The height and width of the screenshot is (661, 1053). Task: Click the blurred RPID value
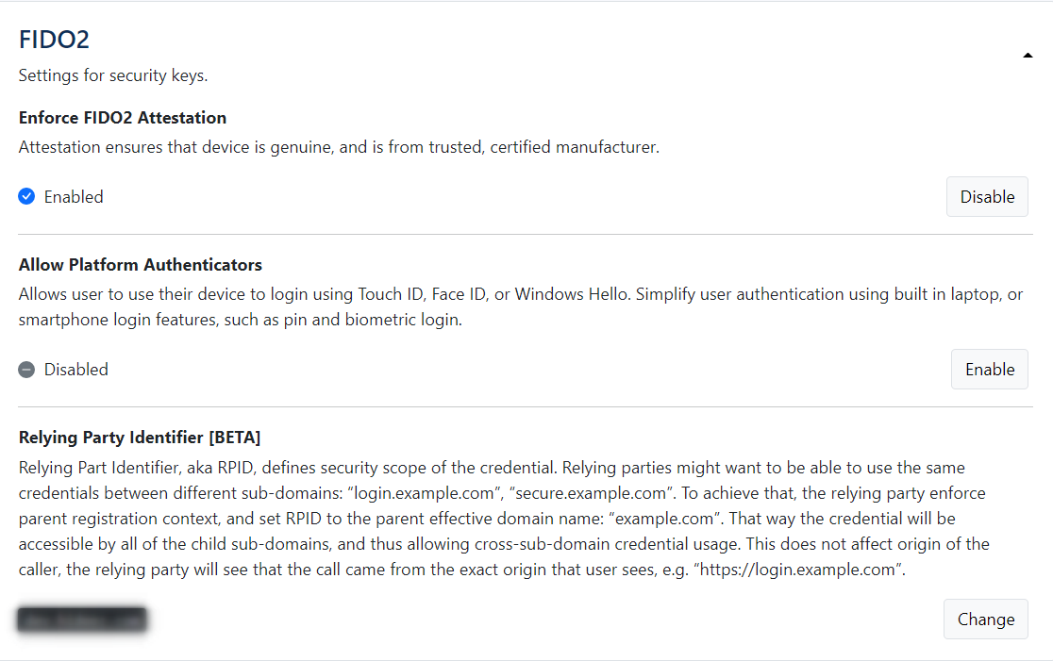(82, 620)
